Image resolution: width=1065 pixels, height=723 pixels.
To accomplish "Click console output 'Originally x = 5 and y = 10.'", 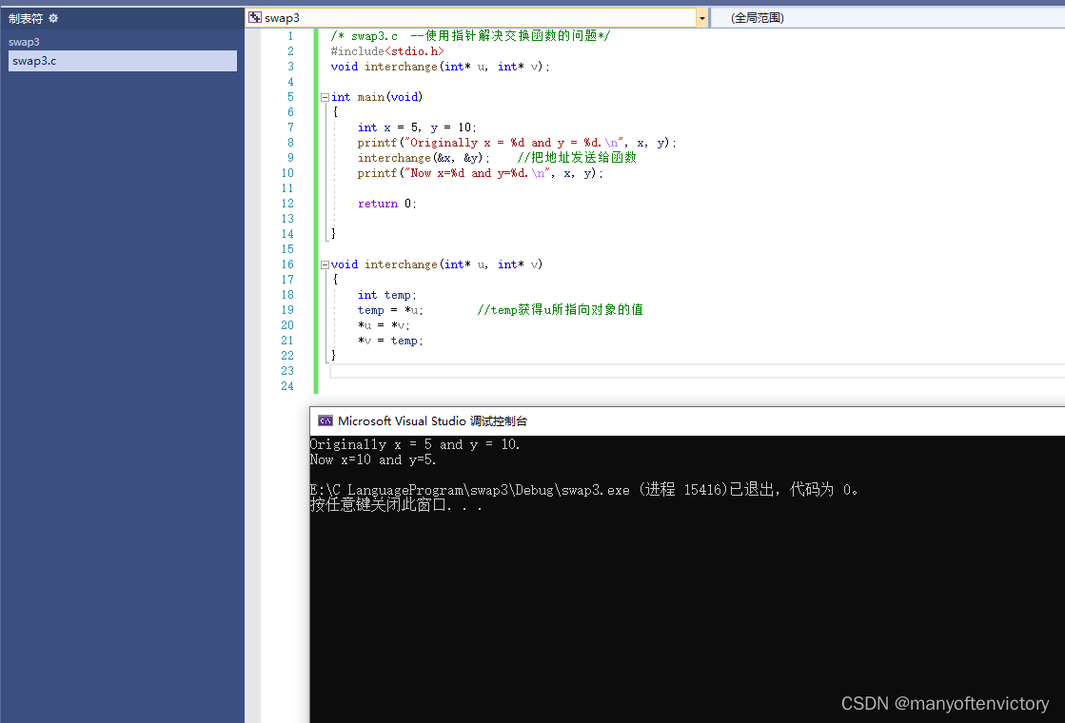I will (415, 444).
